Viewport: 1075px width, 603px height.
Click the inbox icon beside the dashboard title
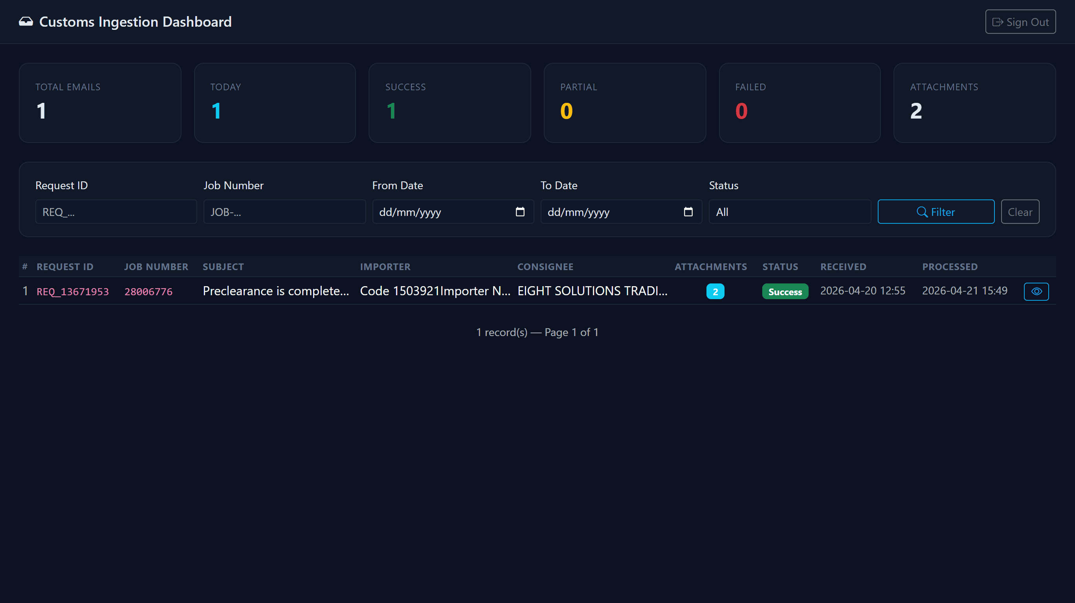point(26,22)
